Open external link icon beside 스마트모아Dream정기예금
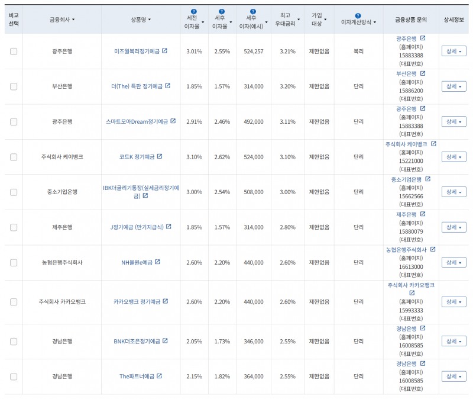Screen dimensions: 473x399 pyautogui.click(x=173, y=121)
